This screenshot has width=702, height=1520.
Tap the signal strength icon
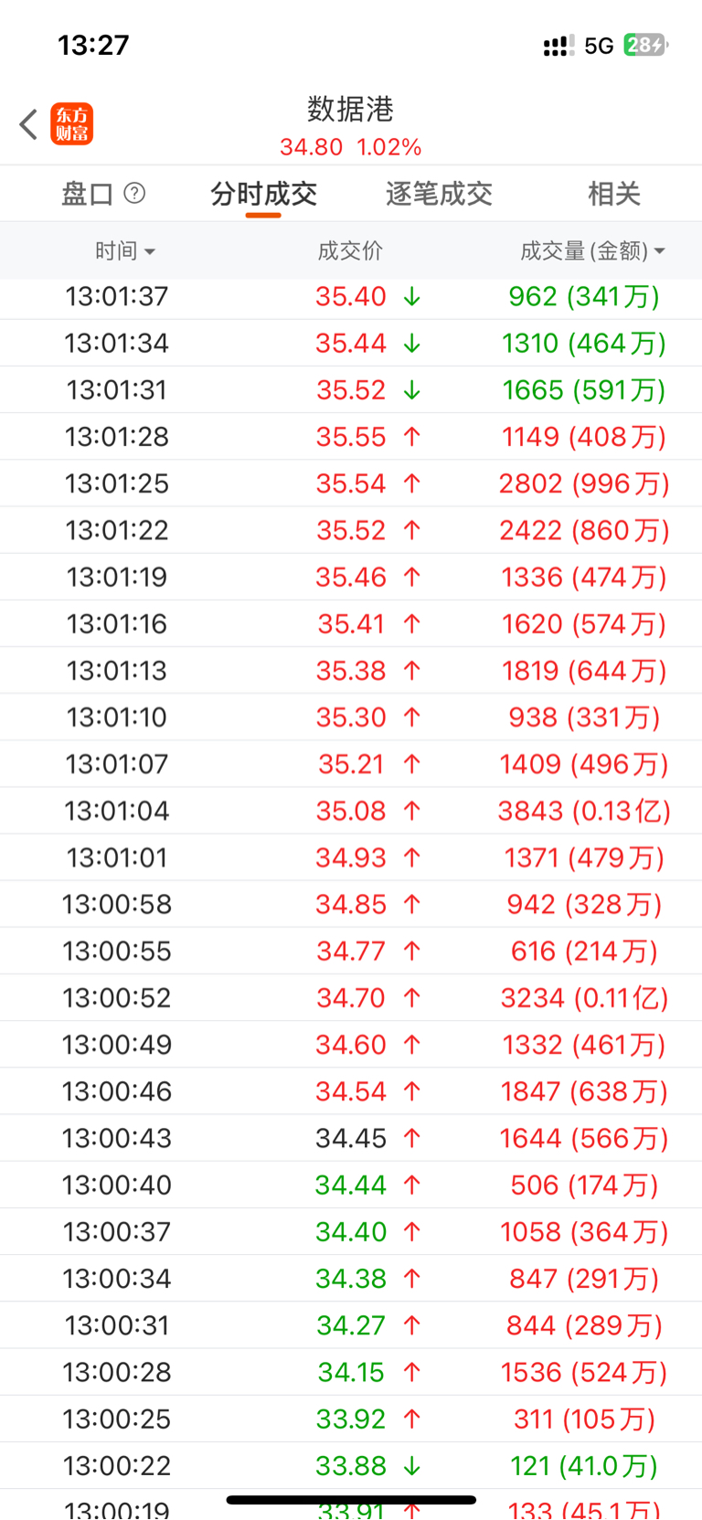pos(558,46)
